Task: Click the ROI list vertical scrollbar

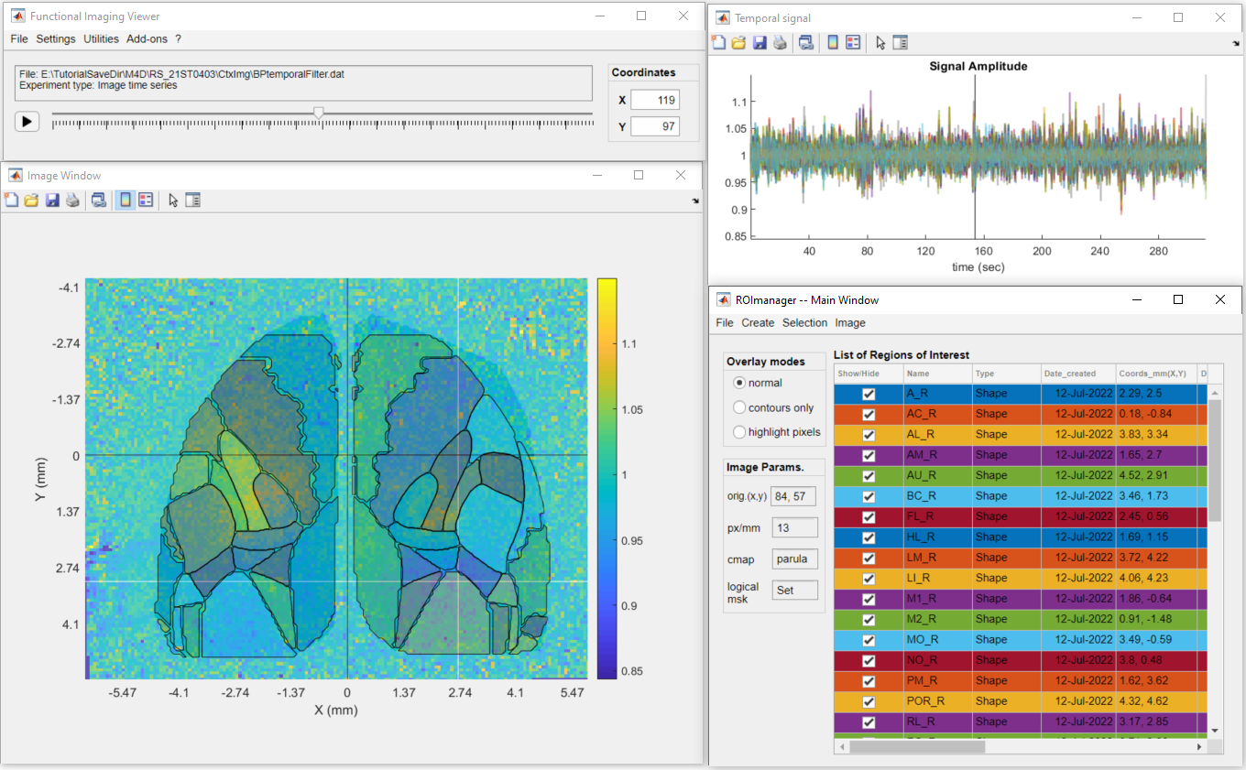Action: (1215, 461)
